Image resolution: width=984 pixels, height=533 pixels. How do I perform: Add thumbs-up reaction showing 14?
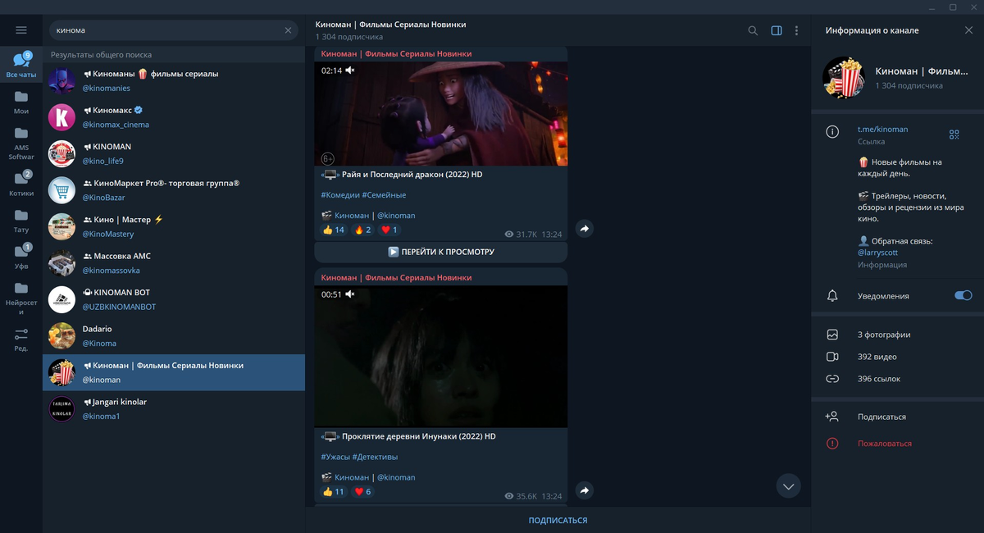tap(334, 230)
